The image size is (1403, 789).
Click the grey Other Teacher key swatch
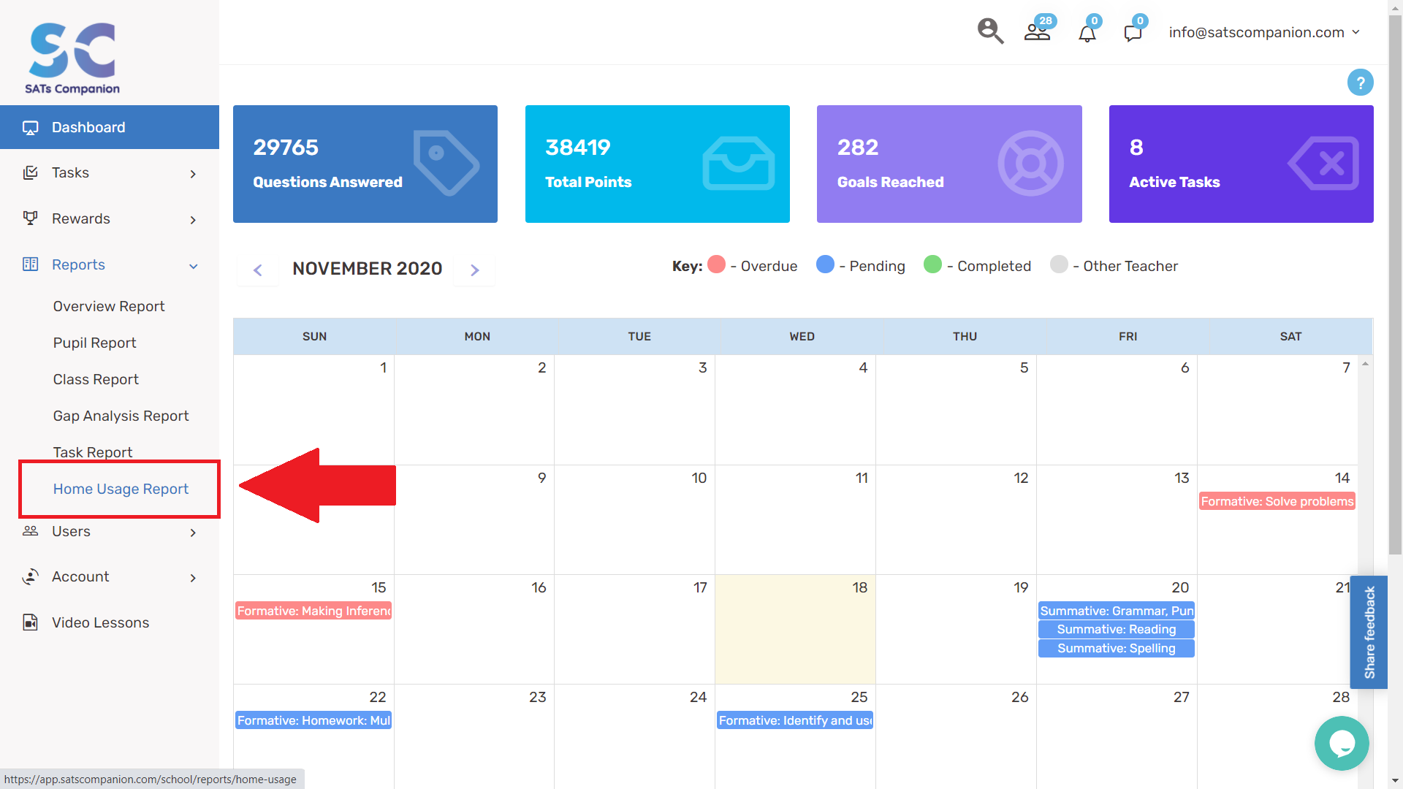(x=1059, y=264)
